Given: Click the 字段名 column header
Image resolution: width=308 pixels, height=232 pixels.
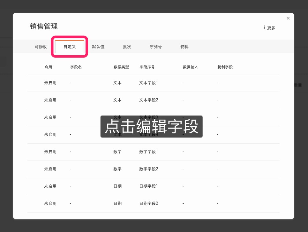Looking at the screenshot, I should pyautogui.click(x=76, y=67).
